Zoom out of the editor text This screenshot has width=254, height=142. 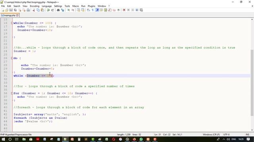coord(73,10)
